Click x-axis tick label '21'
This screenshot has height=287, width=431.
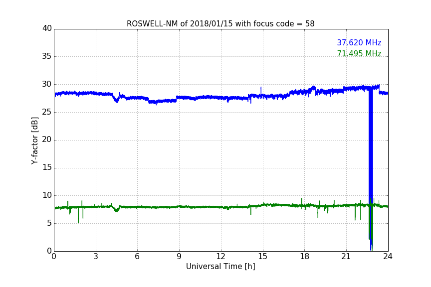tap(346, 257)
